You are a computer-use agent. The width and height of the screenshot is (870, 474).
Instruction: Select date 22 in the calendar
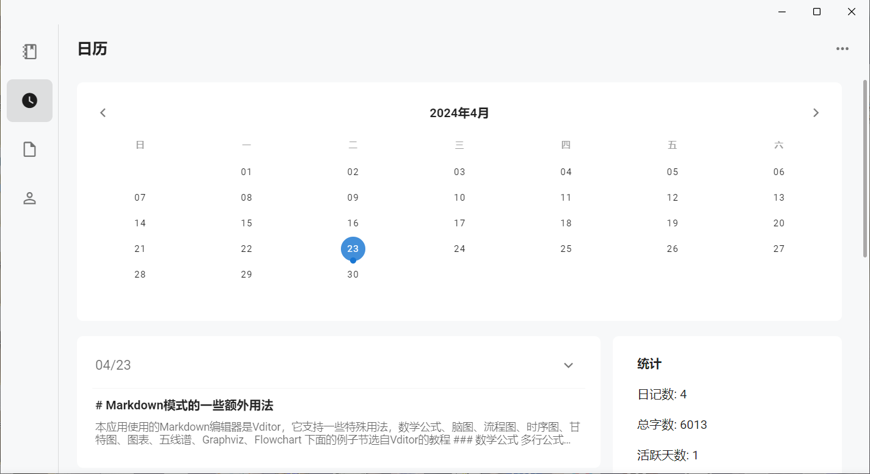point(246,249)
